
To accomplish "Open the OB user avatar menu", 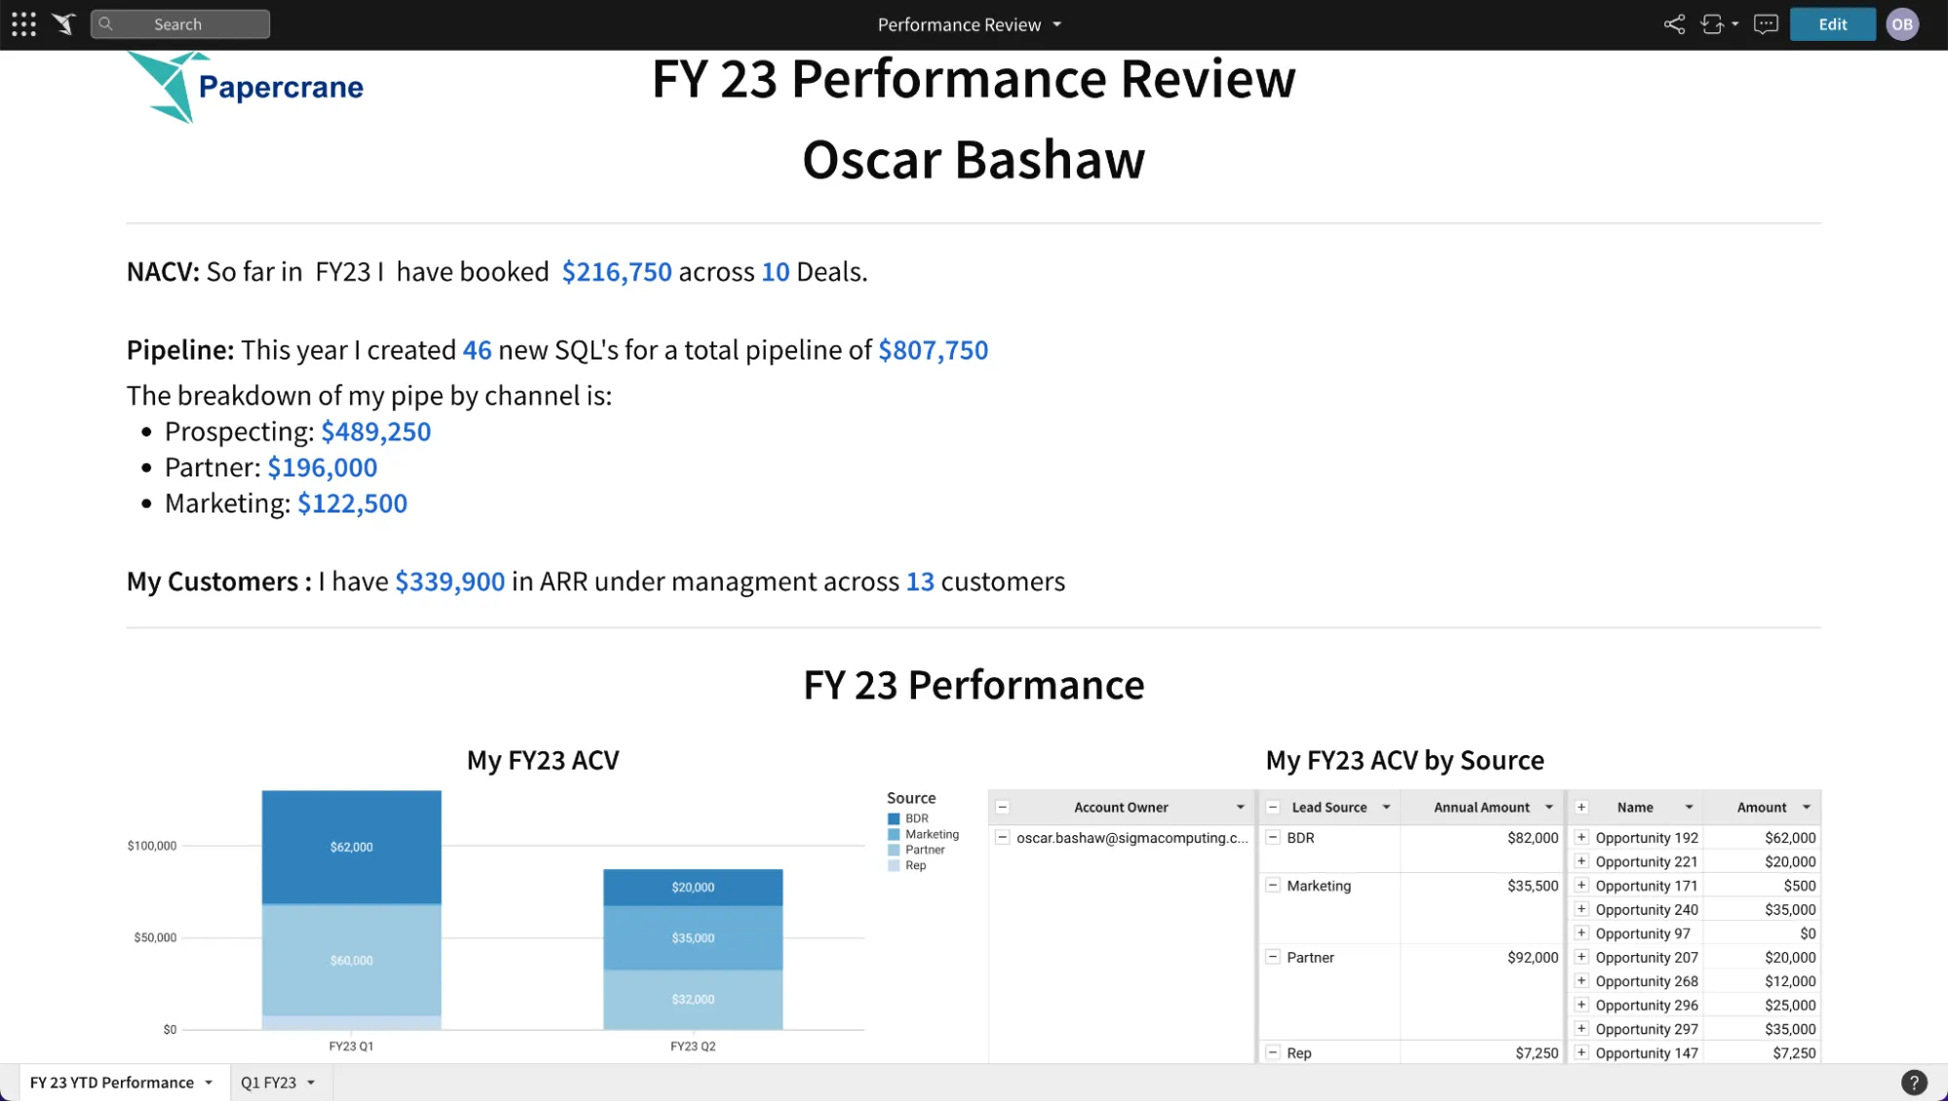I will tap(1902, 24).
